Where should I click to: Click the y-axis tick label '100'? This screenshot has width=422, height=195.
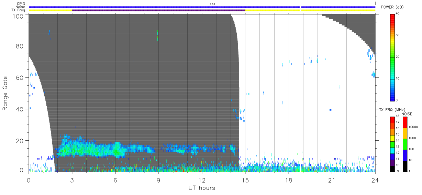tap(19, 16)
